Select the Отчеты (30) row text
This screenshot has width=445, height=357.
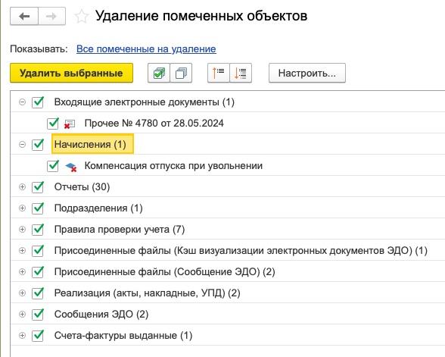82,187
